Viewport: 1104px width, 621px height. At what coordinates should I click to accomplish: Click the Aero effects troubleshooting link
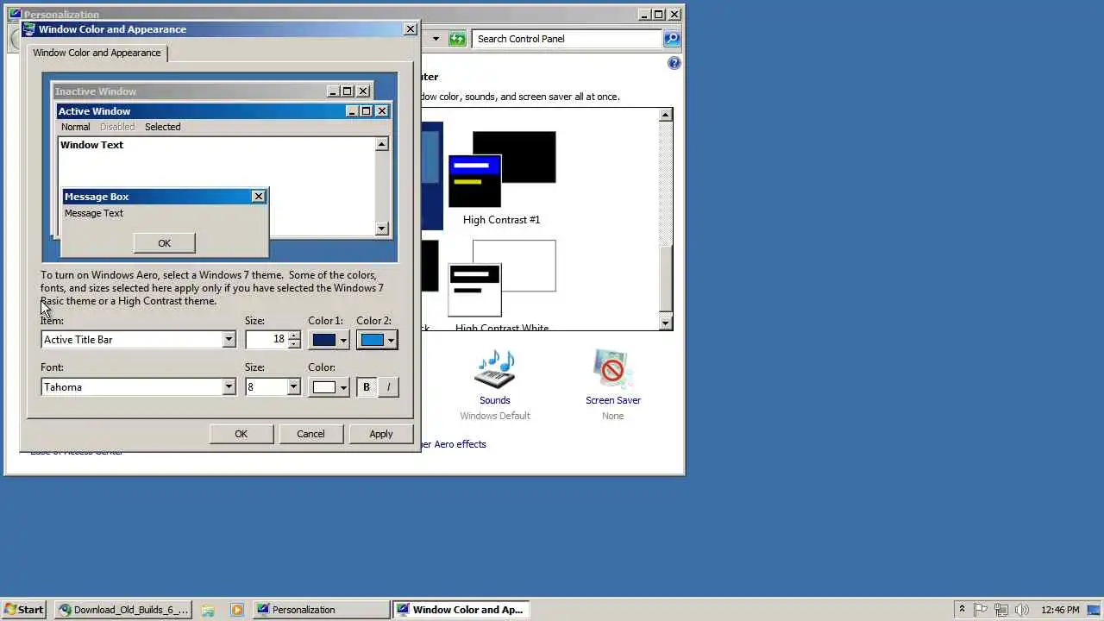tap(455, 444)
